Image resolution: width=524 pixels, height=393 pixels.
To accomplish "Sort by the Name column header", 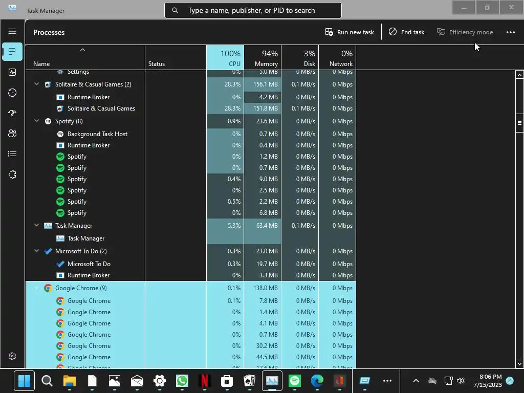I will pyautogui.click(x=85, y=57).
